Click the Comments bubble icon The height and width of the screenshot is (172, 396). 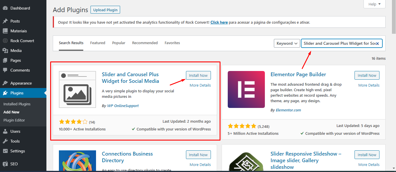tap(5, 70)
